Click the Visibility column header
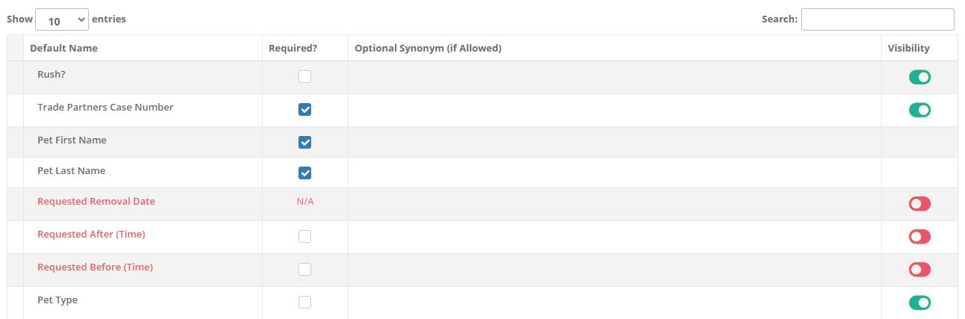Viewport: 965px width, 319px height. tap(908, 49)
